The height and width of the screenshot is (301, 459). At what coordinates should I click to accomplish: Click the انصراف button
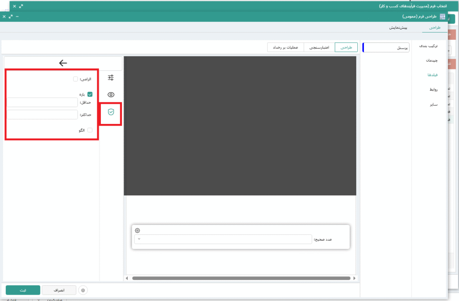(59, 290)
